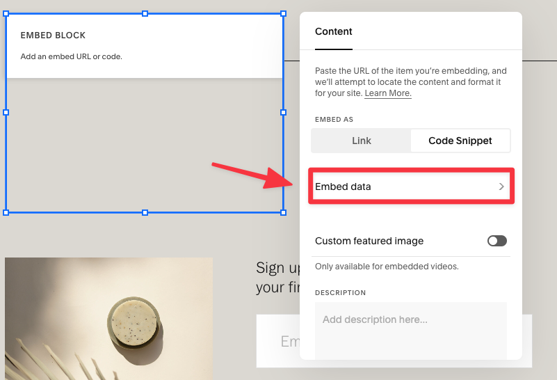Select the Code Snippet embed option

[x=460, y=141]
